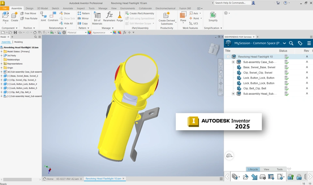Open the fx Parameters dialog
Viewport: 313px width, 185px height.
109,17
